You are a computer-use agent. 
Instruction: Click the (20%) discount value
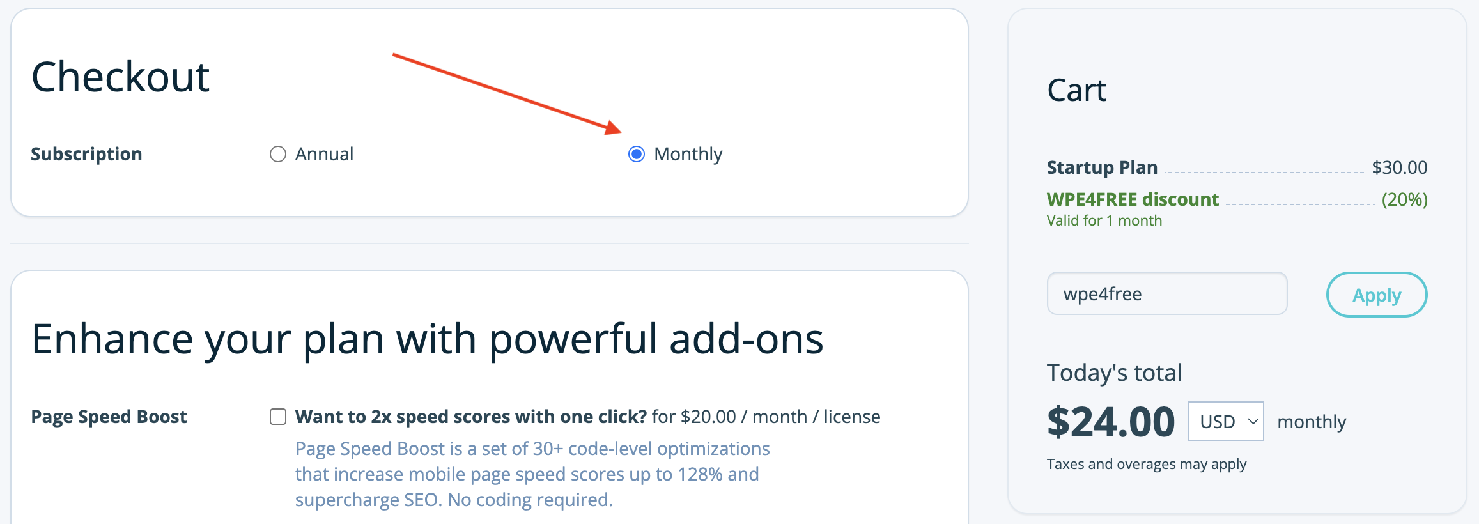coord(1404,199)
